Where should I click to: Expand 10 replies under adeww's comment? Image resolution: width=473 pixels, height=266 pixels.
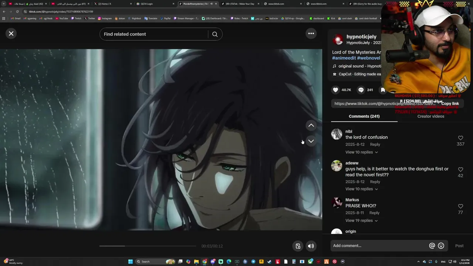[361, 189]
